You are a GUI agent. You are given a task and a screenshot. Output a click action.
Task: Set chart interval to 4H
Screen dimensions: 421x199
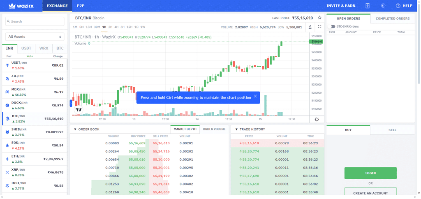tap(116, 27)
